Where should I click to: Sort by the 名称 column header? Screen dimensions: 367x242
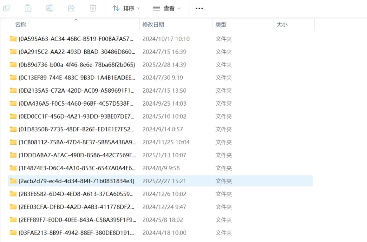tap(20, 25)
